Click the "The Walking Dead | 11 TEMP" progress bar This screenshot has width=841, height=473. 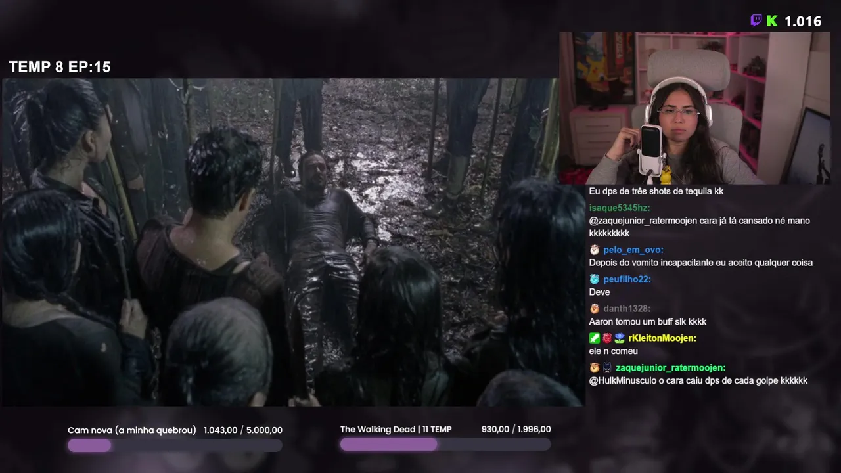pos(445,445)
